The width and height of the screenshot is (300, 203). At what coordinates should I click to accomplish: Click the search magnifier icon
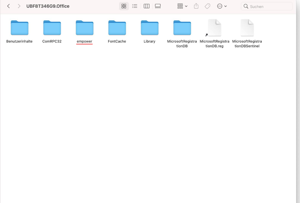[246, 6]
